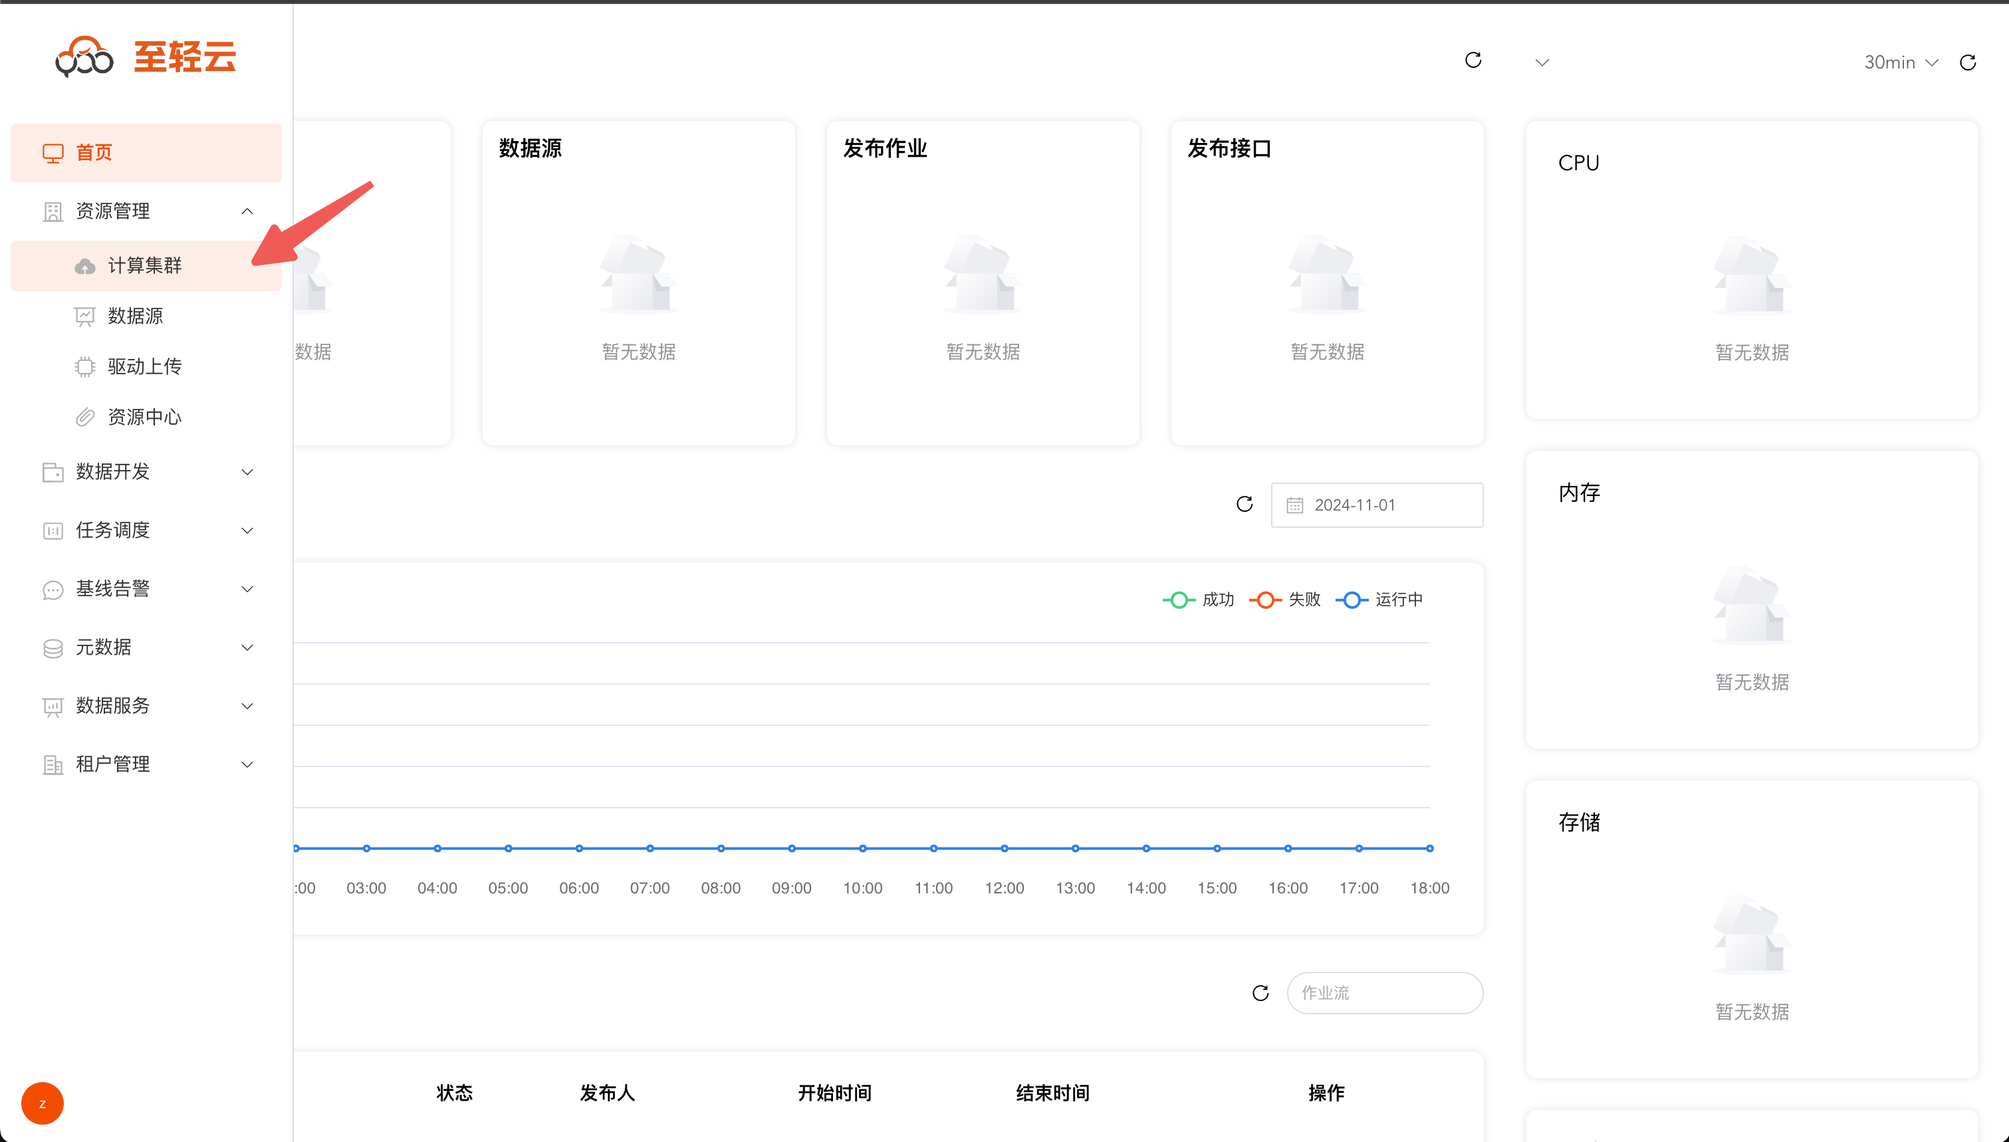The width and height of the screenshot is (2009, 1142).
Task: Open 计算集群 in the sidebar
Action: pos(146,266)
